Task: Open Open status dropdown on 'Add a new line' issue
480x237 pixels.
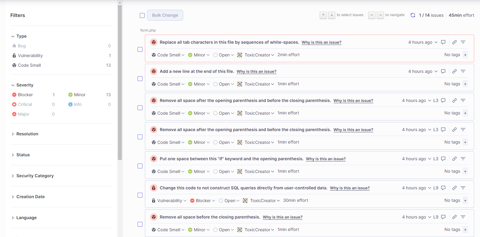Action: [x=224, y=84]
